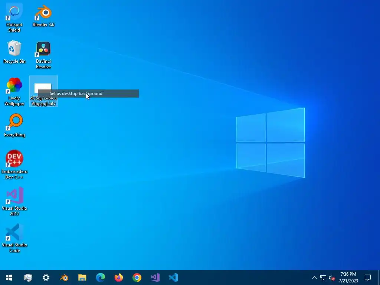
Task: Open the Hotspot Shield desktop shortcut
Action: pyautogui.click(x=14, y=18)
